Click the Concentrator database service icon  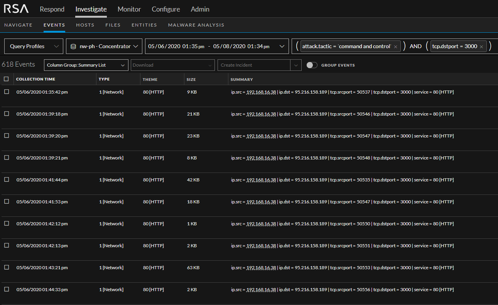pyautogui.click(x=73, y=46)
